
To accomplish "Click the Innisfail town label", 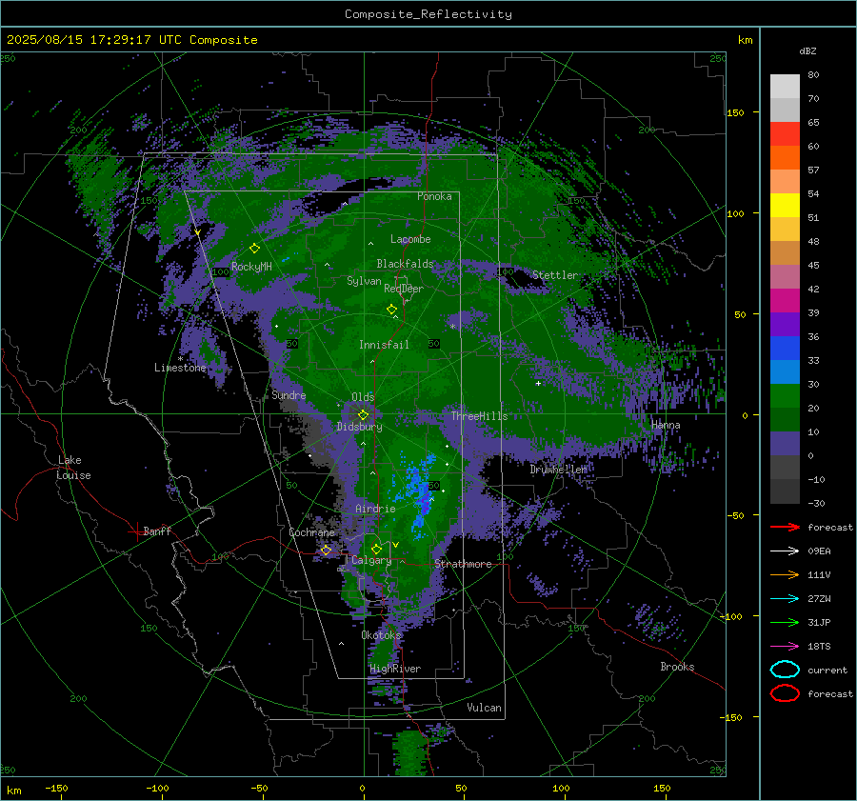I will click(384, 345).
